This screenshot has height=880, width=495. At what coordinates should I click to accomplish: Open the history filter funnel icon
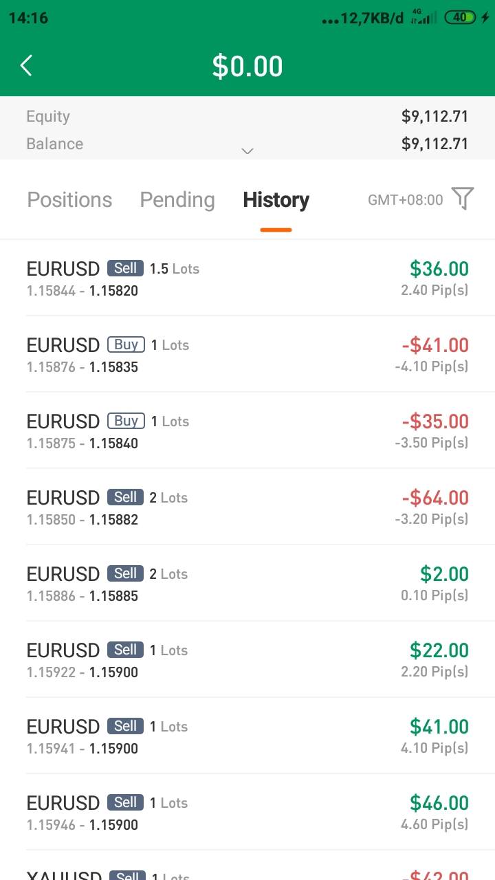point(463,199)
